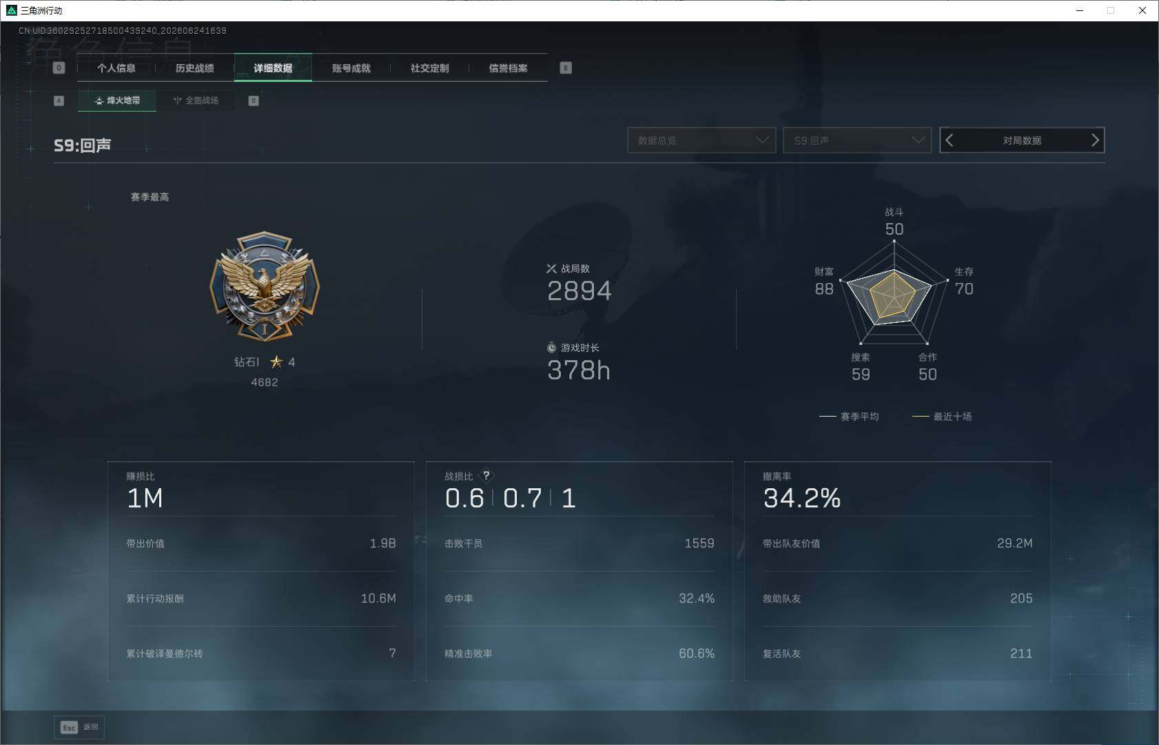
Task: Click the Esc 返回 button
Action: point(79,727)
